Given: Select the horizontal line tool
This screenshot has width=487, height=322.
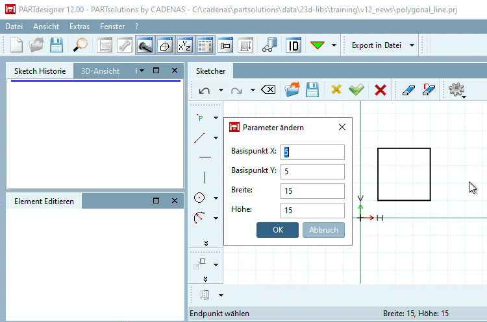Looking at the screenshot, I should click(x=205, y=157).
